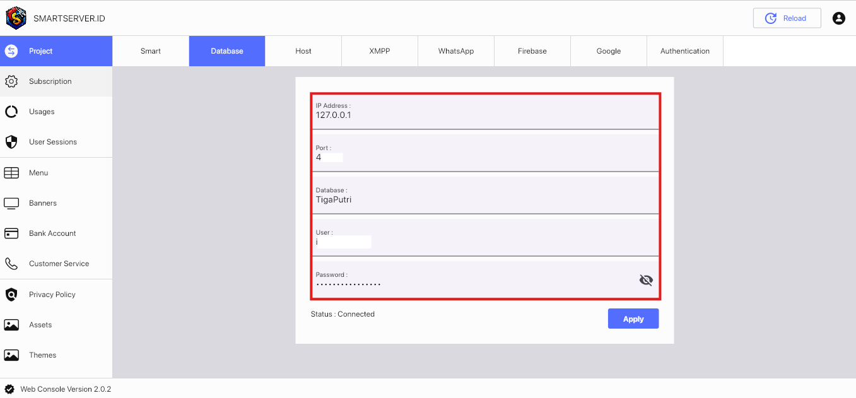Open the Subscription settings via gear icon

point(11,81)
